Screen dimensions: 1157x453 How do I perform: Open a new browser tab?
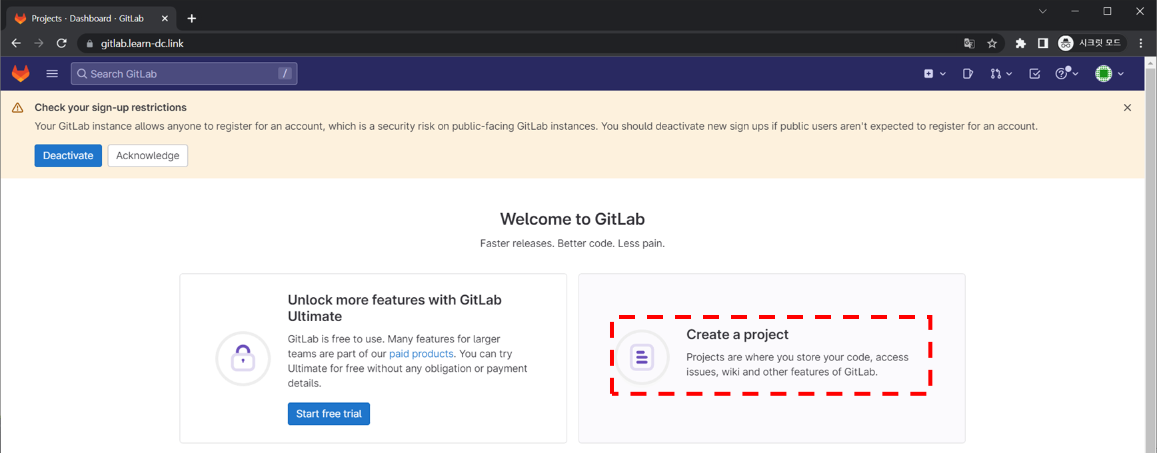(192, 19)
